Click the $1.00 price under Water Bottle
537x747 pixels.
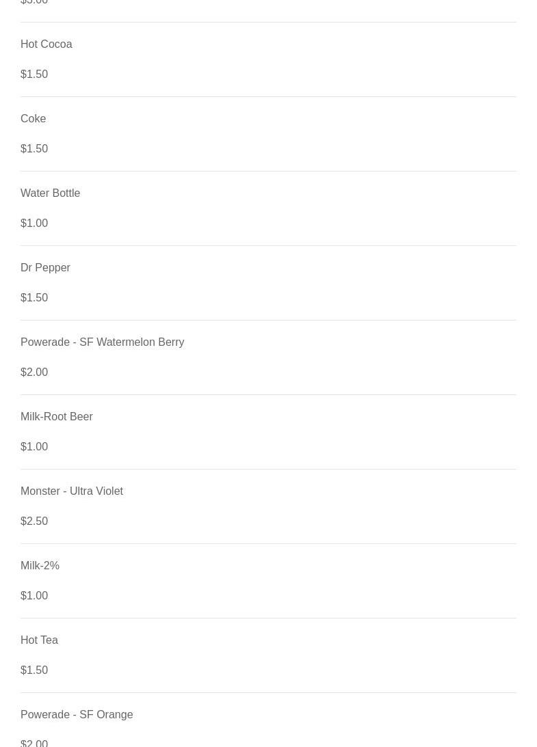(x=34, y=223)
